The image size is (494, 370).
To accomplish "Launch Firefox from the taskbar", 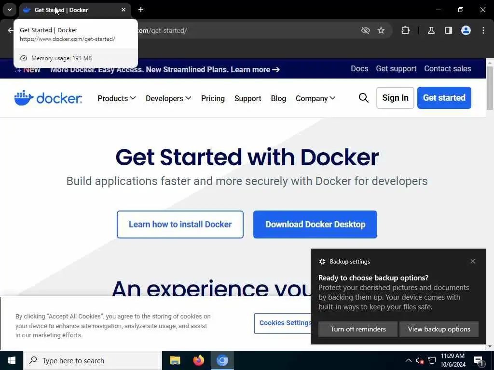I will (x=198, y=360).
